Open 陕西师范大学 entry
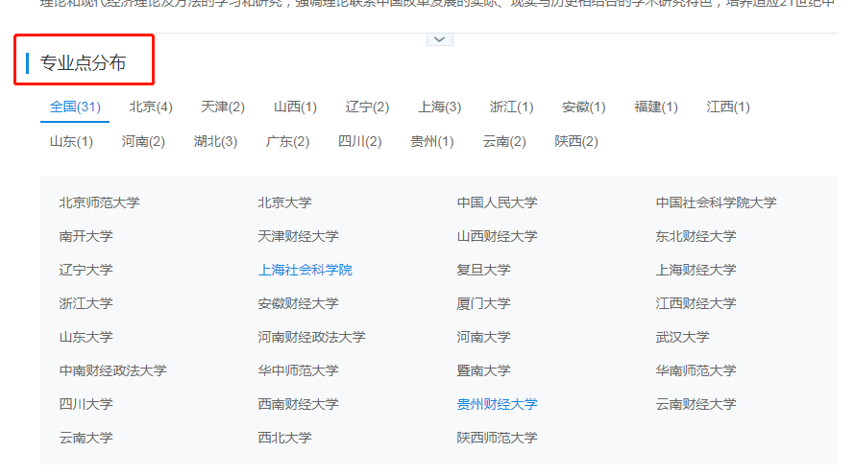 [498, 438]
